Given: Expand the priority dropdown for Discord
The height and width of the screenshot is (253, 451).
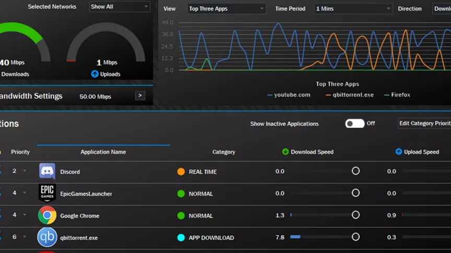Looking at the screenshot, I should (25, 171).
